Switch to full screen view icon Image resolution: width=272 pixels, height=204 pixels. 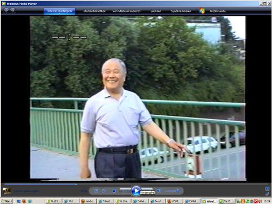pos(267,189)
